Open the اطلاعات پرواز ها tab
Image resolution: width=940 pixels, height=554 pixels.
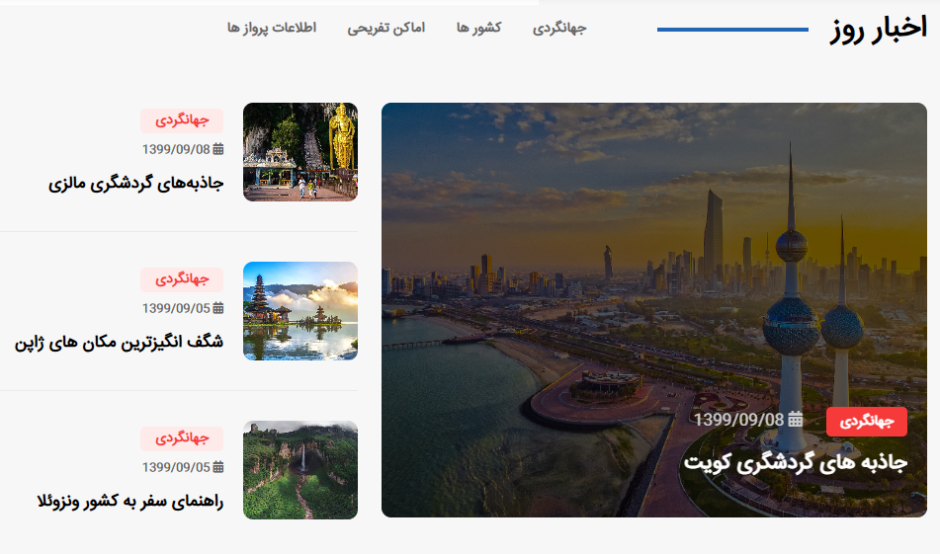click(272, 28)
